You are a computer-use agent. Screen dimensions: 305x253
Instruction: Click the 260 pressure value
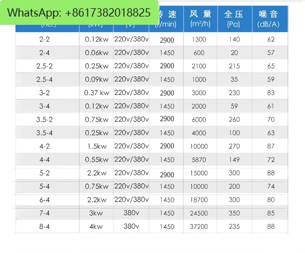234,119
